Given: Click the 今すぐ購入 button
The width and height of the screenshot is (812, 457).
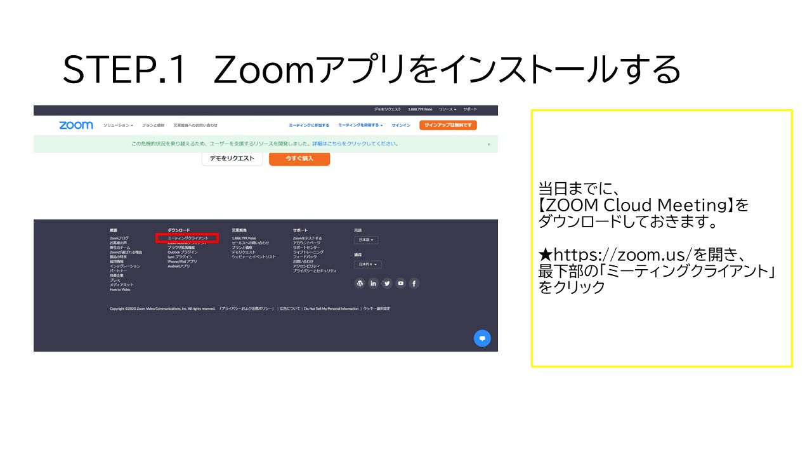Looking at the screenshot, I should [x=300, y=159].
